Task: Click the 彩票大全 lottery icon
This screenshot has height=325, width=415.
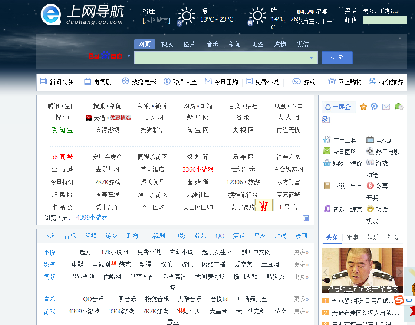Action: pyautogui.click(x=167, y=81)
